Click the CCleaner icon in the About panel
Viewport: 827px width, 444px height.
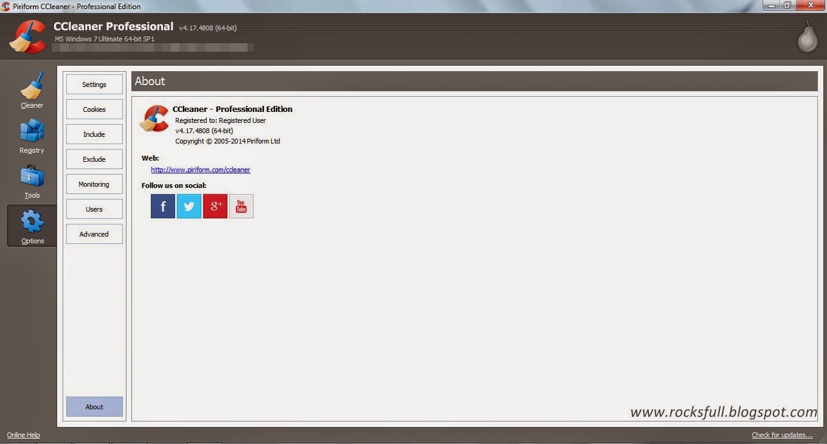click(154, 119)
